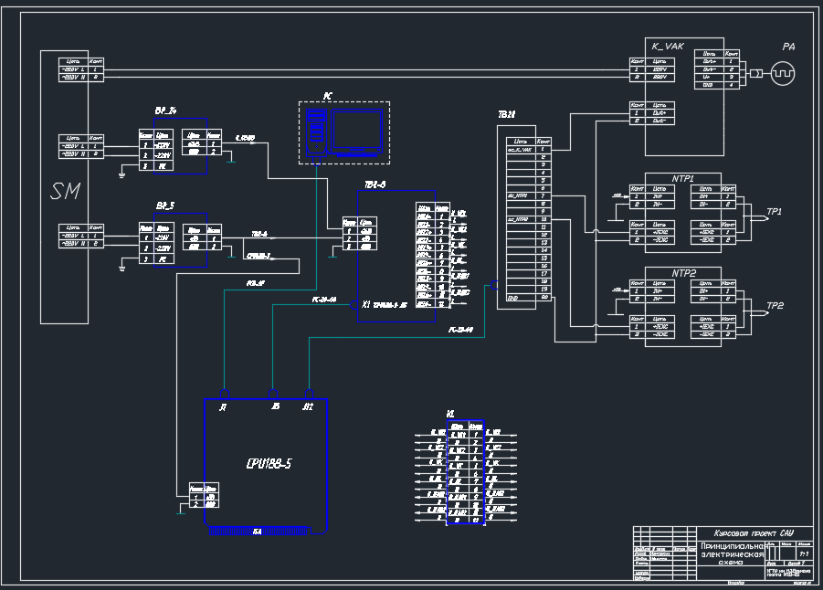The height and width of the screenshot is (590, 823).
Task: Select the J5 connector on CPU188-5
Action: pos(273,394)
